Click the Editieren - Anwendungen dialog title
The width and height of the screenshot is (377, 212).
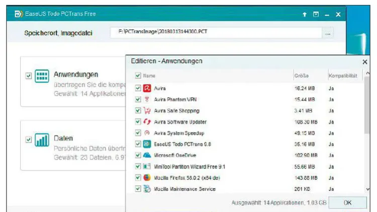pyautogui.click(x=166, y=61)
